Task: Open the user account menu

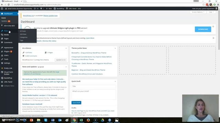Action: point(205,9)
